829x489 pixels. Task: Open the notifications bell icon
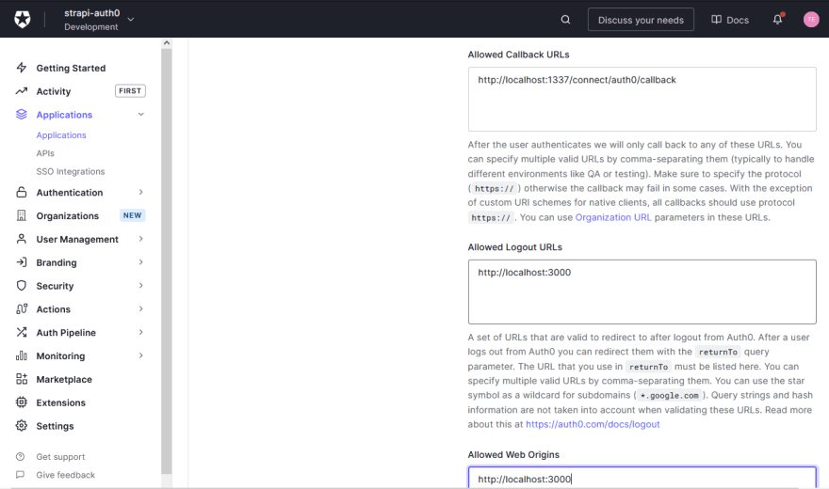[x=777, y=20]
